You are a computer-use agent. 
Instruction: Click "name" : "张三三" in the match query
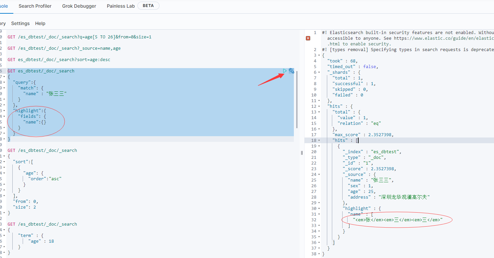(45, 93)
